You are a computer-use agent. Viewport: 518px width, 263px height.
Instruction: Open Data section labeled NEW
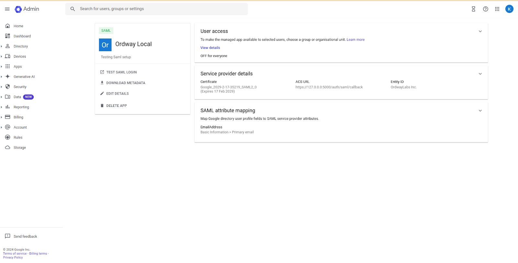[x=24, y=97]
